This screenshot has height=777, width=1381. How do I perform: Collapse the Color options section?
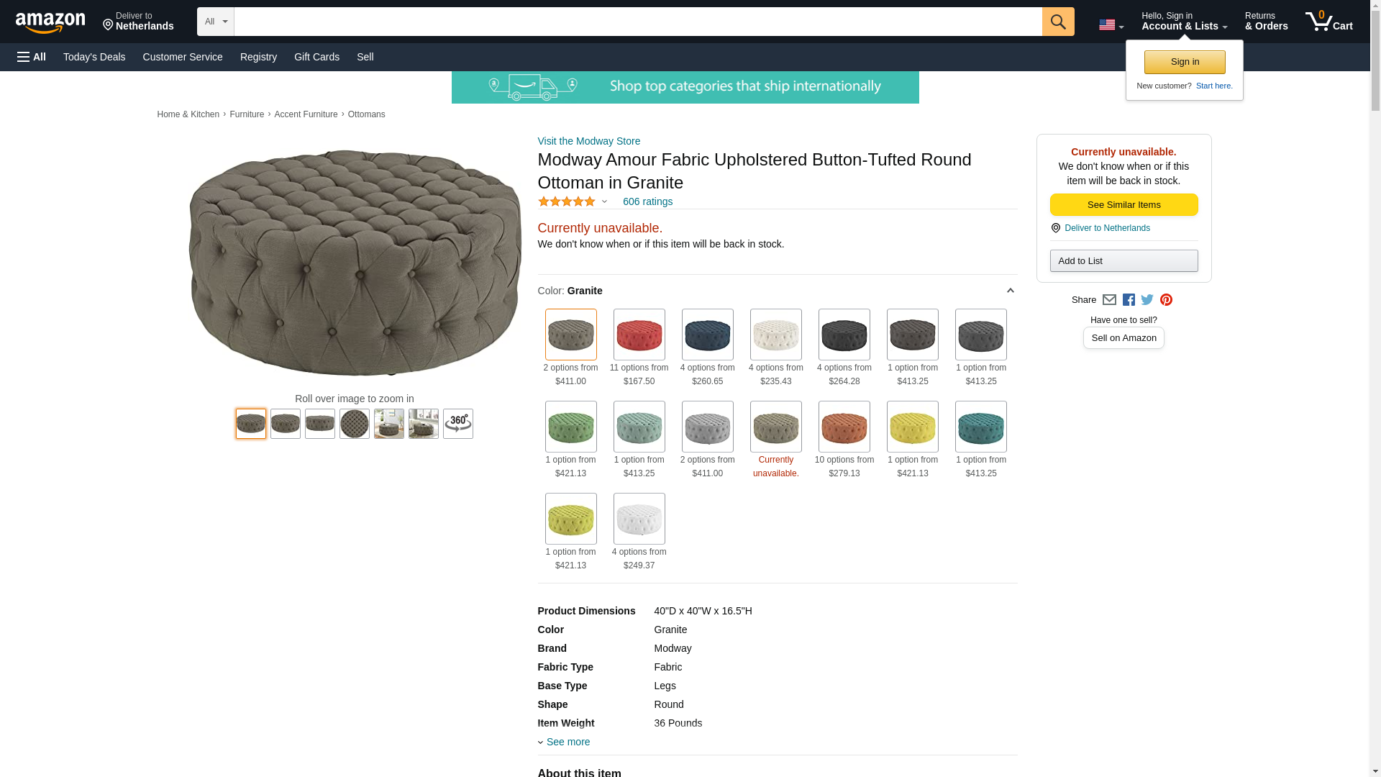coord(1010,291)
